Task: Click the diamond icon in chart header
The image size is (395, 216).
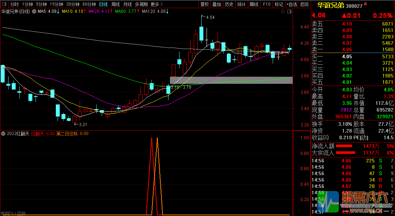Action: point(283,11)
